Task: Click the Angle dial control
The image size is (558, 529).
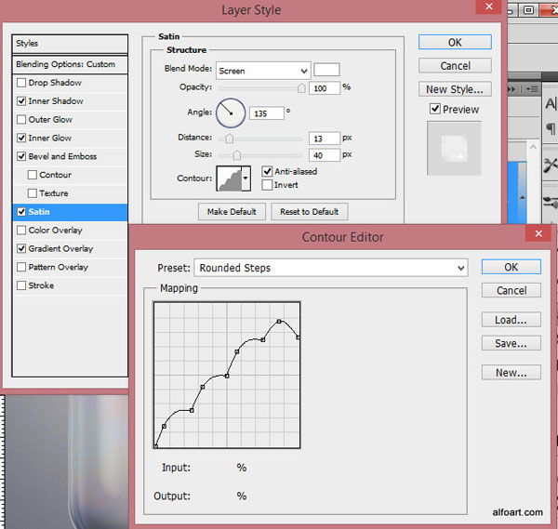Action: click(231, 113)
